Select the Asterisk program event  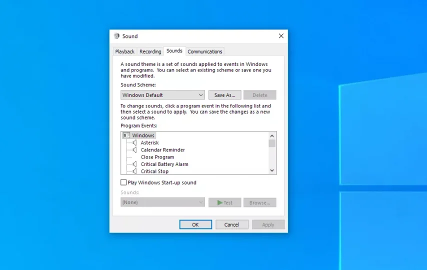point(149,142)
